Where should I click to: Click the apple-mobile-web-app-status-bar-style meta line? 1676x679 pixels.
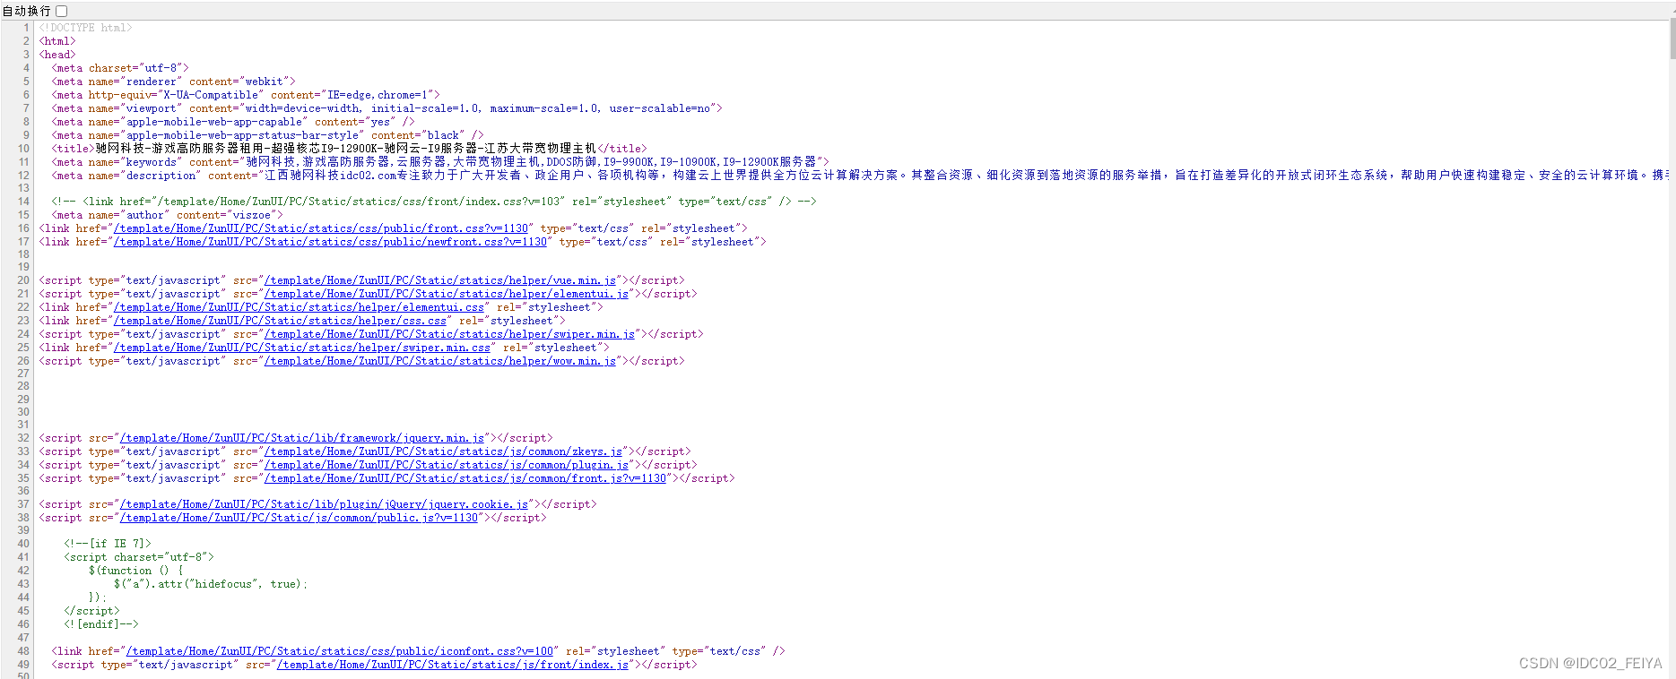(x=267, y=135)
